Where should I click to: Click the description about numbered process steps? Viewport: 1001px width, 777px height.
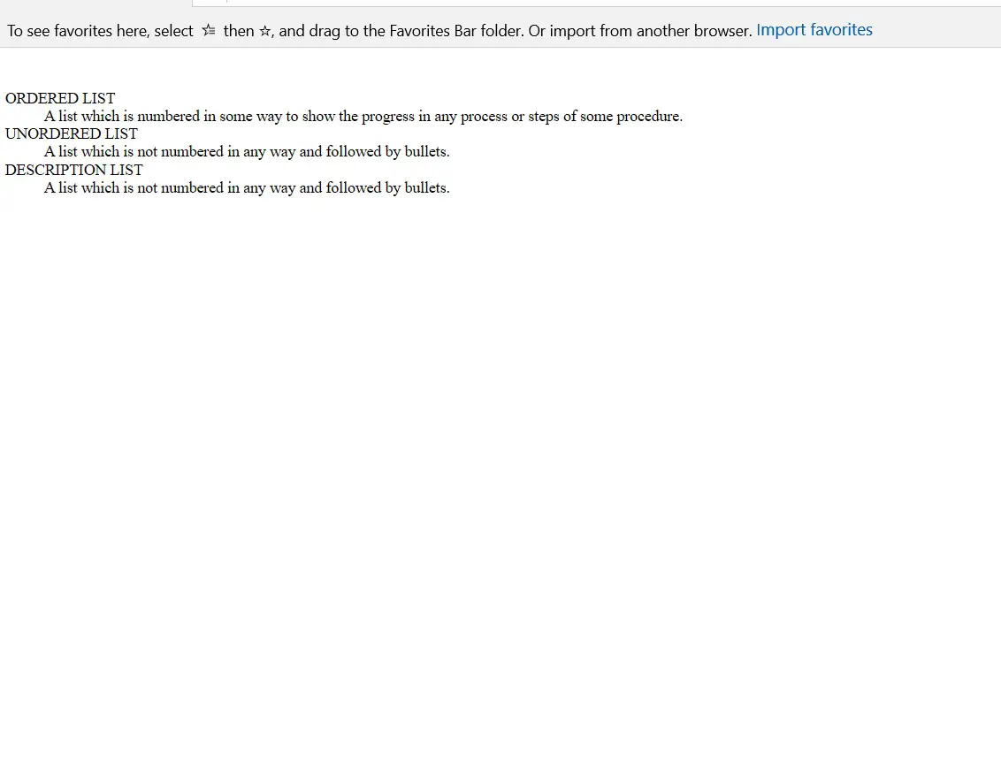(x=363, y=116)
